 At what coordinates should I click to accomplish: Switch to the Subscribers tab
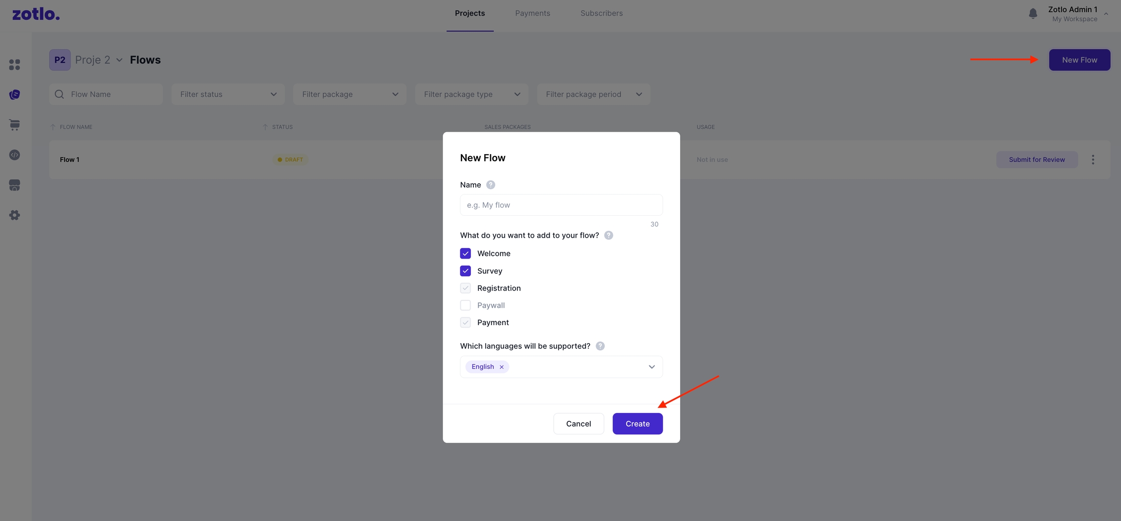[601, 13]
